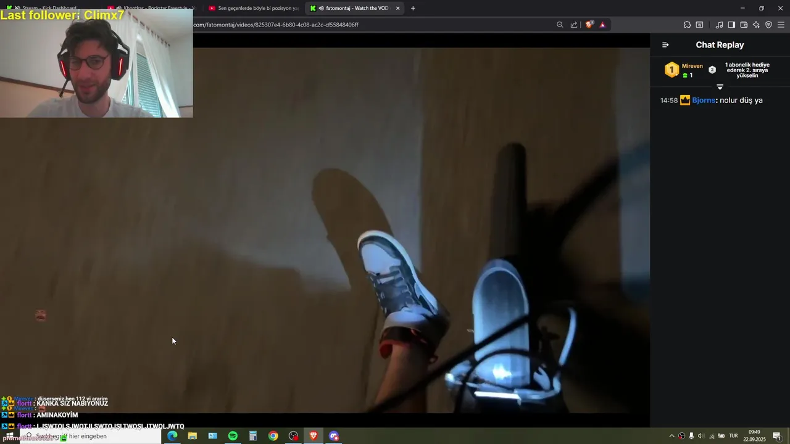Open a new browser tab with plus

click(413, 8)
